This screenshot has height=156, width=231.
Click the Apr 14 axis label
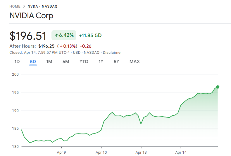181,152
